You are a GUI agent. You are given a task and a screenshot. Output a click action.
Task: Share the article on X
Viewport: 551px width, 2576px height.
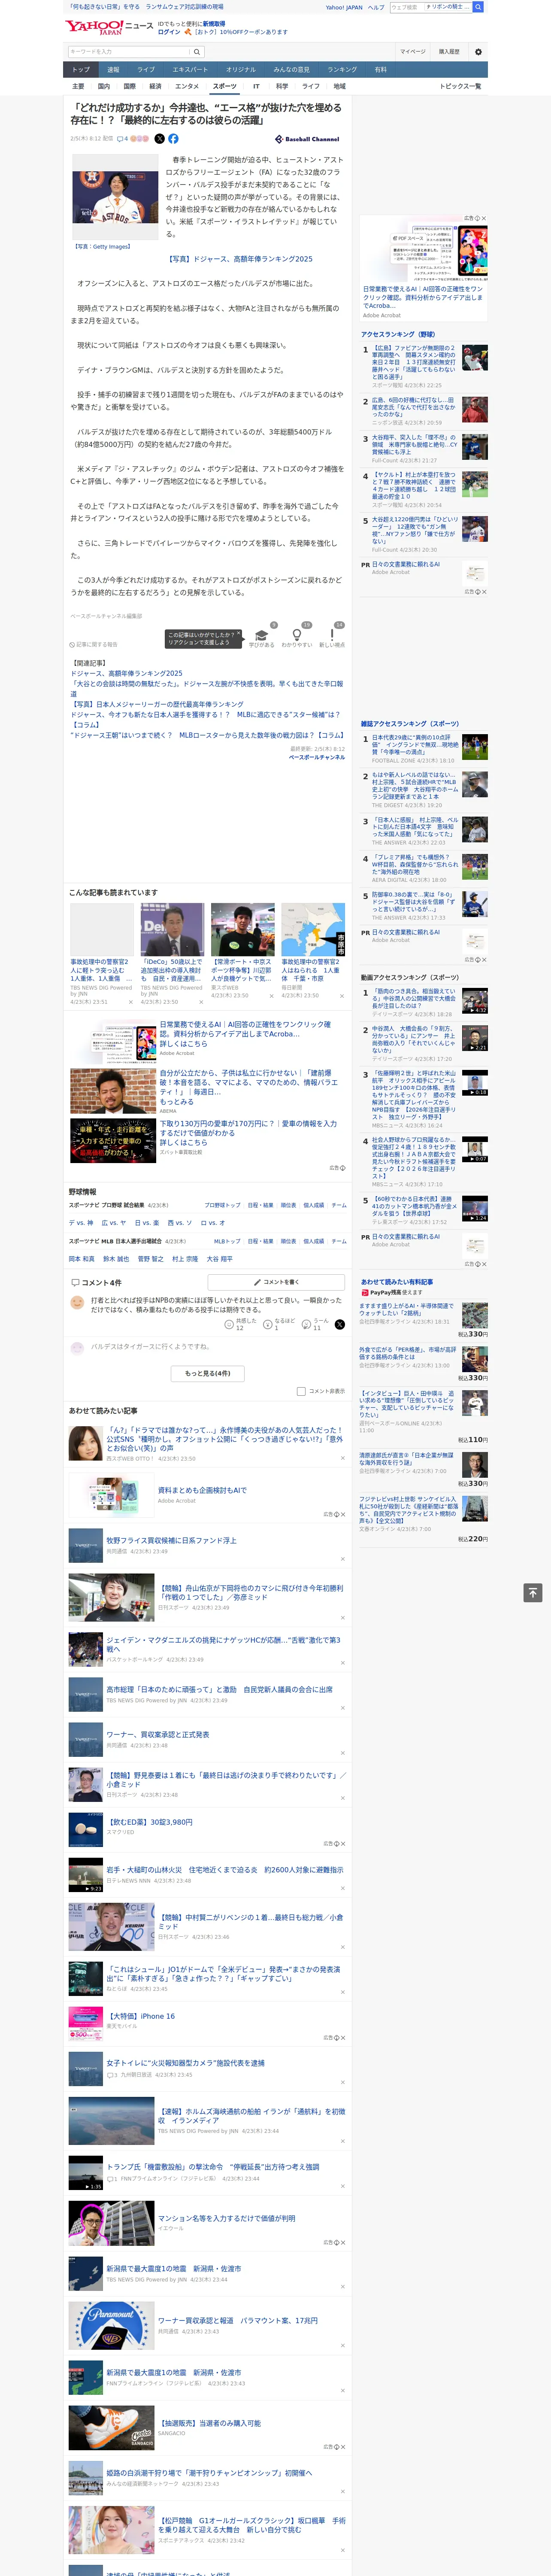point(159,139)
